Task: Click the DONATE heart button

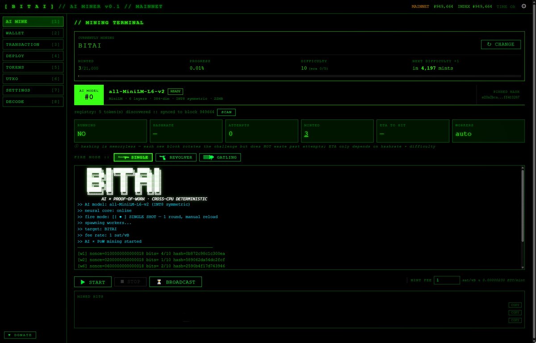Action: point(20,335)
